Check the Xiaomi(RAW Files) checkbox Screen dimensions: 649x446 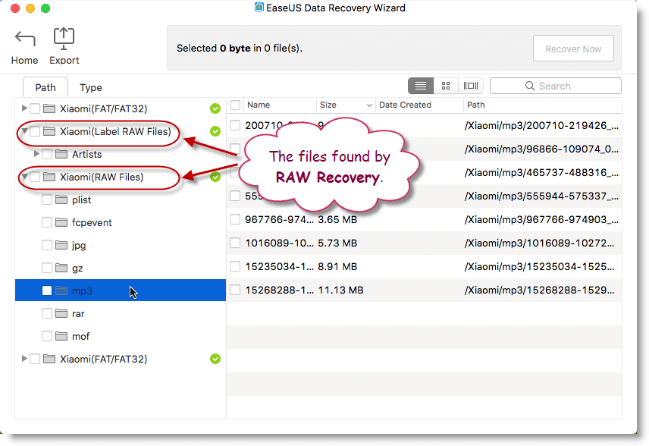pyautogui.click(x=35, y=177)
